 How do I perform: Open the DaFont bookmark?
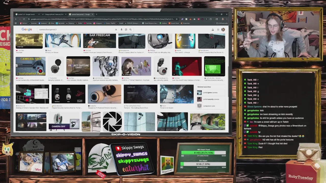[x=23, y=23]
